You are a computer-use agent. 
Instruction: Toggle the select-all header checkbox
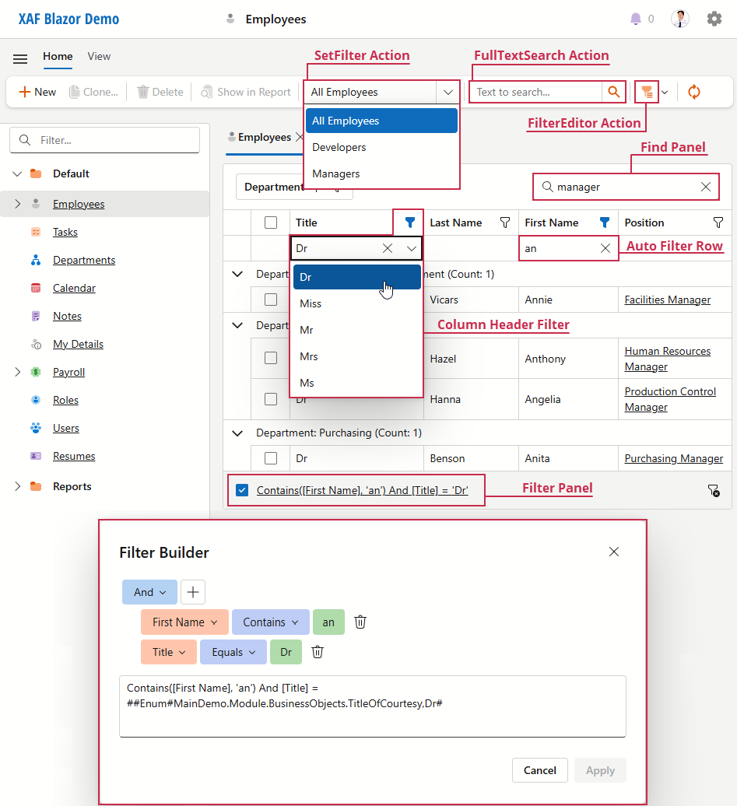[271, 223]
